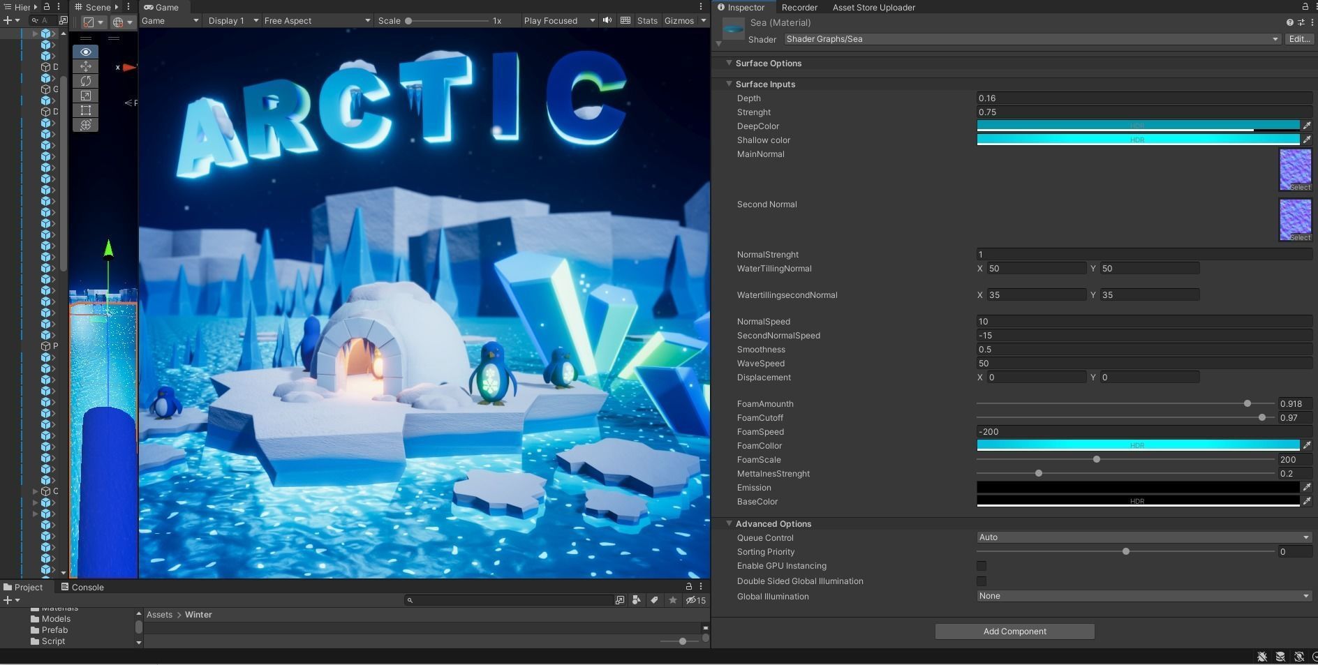
Task: Open Play Focused dropdown
Action: (x=560, y=20)
